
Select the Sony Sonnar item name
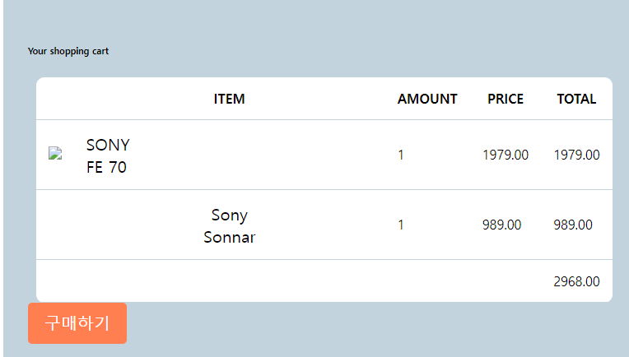pyautogui.click(x=230, y=226)
